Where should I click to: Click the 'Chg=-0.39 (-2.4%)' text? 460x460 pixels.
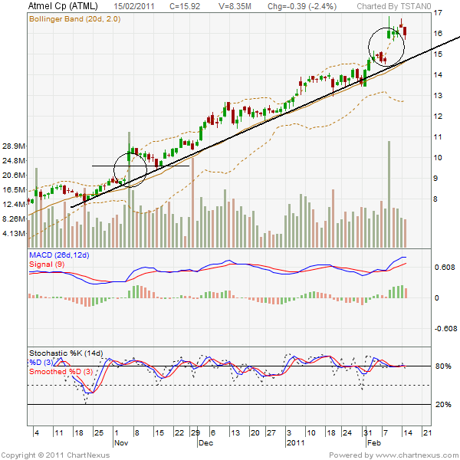pyautogui.click(x=302, y=6)
